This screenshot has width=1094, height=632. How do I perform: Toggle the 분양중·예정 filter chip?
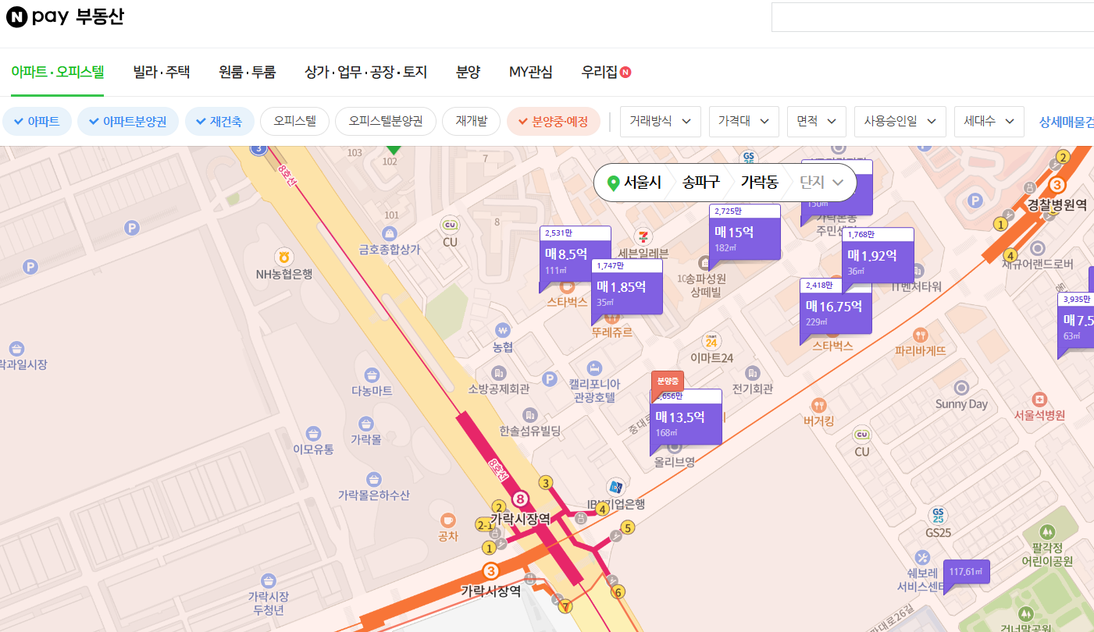pos(554,122)
